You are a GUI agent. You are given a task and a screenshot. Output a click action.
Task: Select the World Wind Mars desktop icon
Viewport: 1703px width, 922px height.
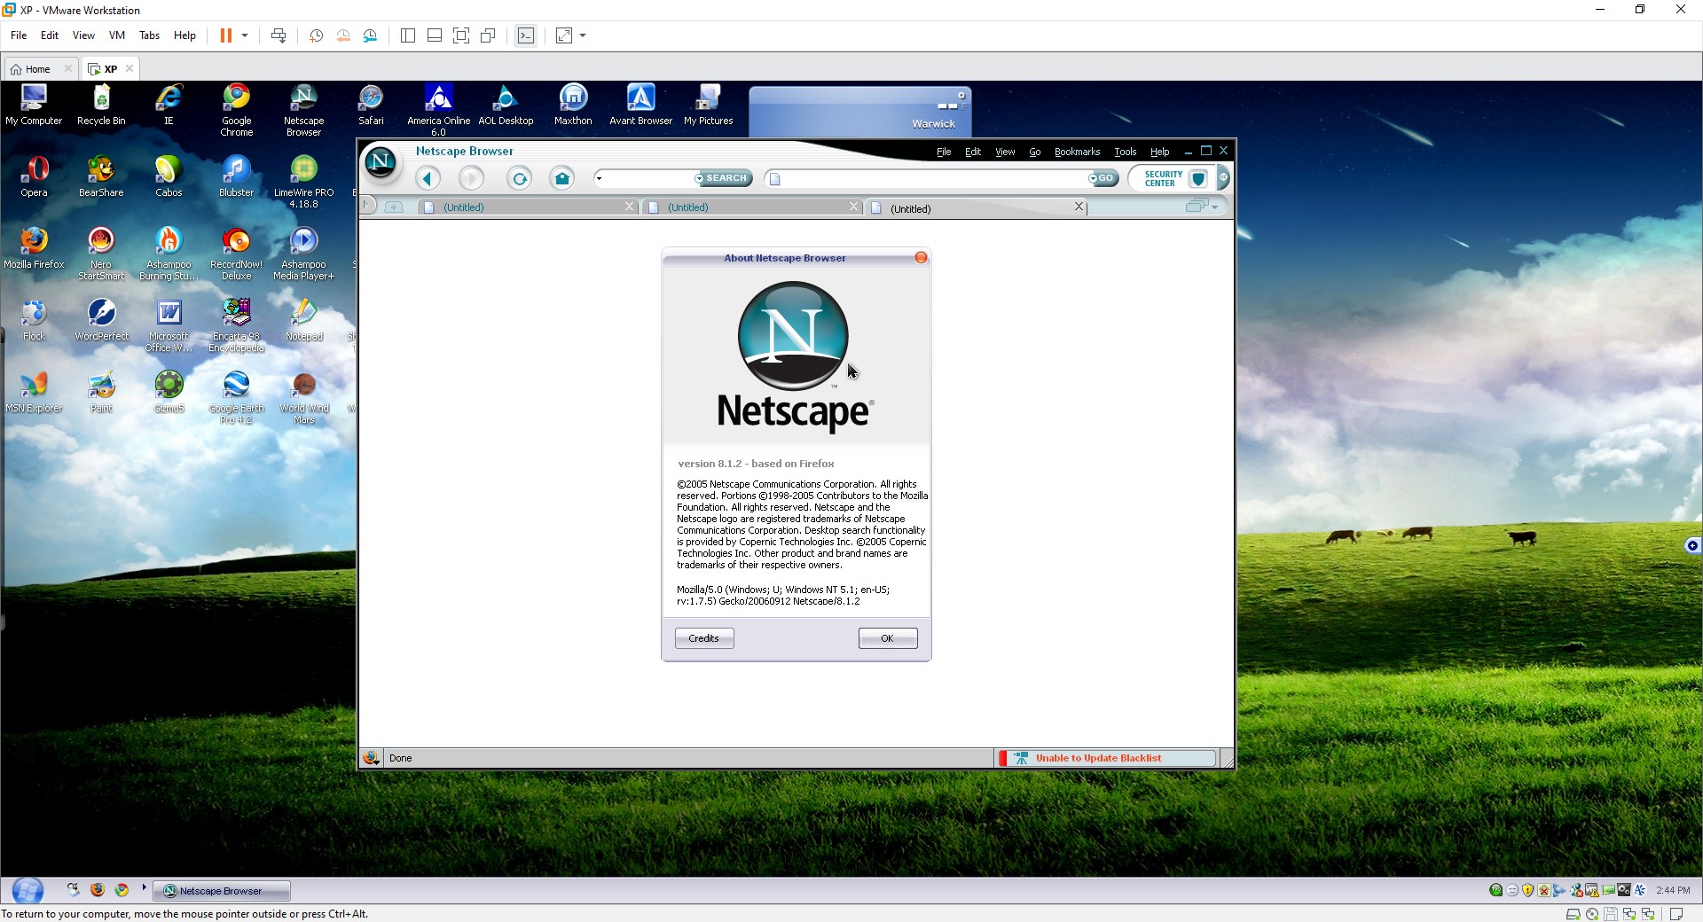[303, 398]
